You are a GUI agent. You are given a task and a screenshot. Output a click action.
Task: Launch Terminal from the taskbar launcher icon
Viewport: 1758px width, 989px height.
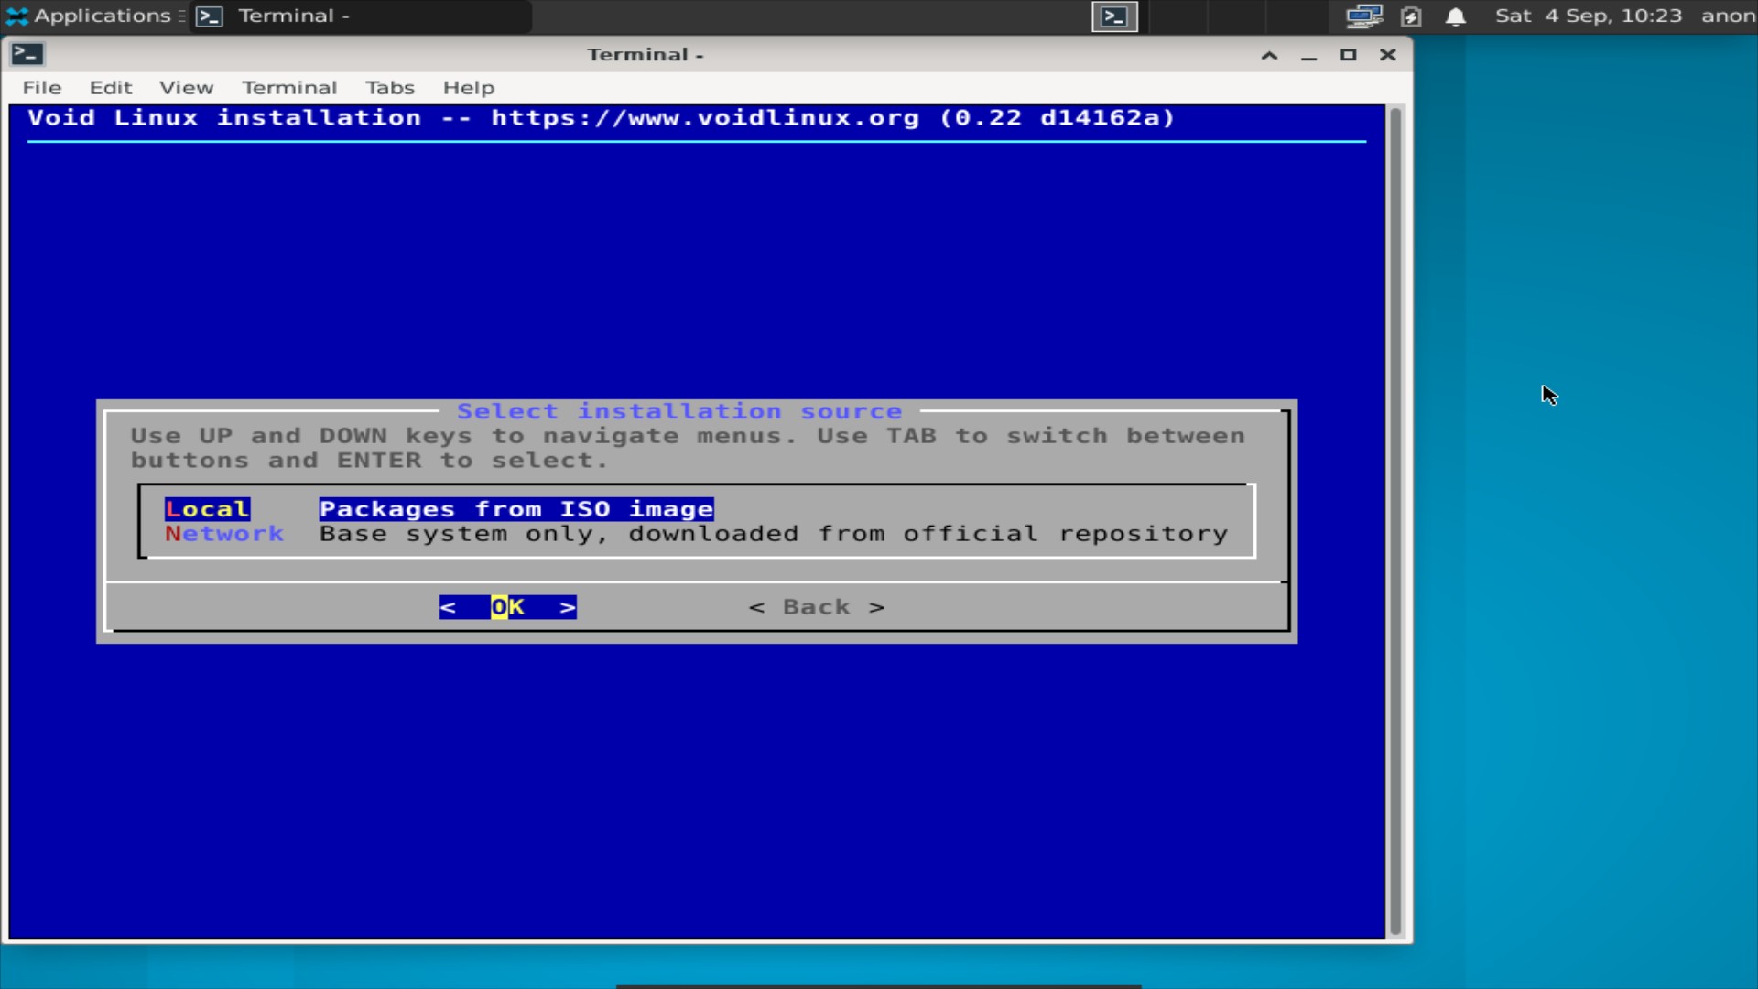(x=209, y=16)
